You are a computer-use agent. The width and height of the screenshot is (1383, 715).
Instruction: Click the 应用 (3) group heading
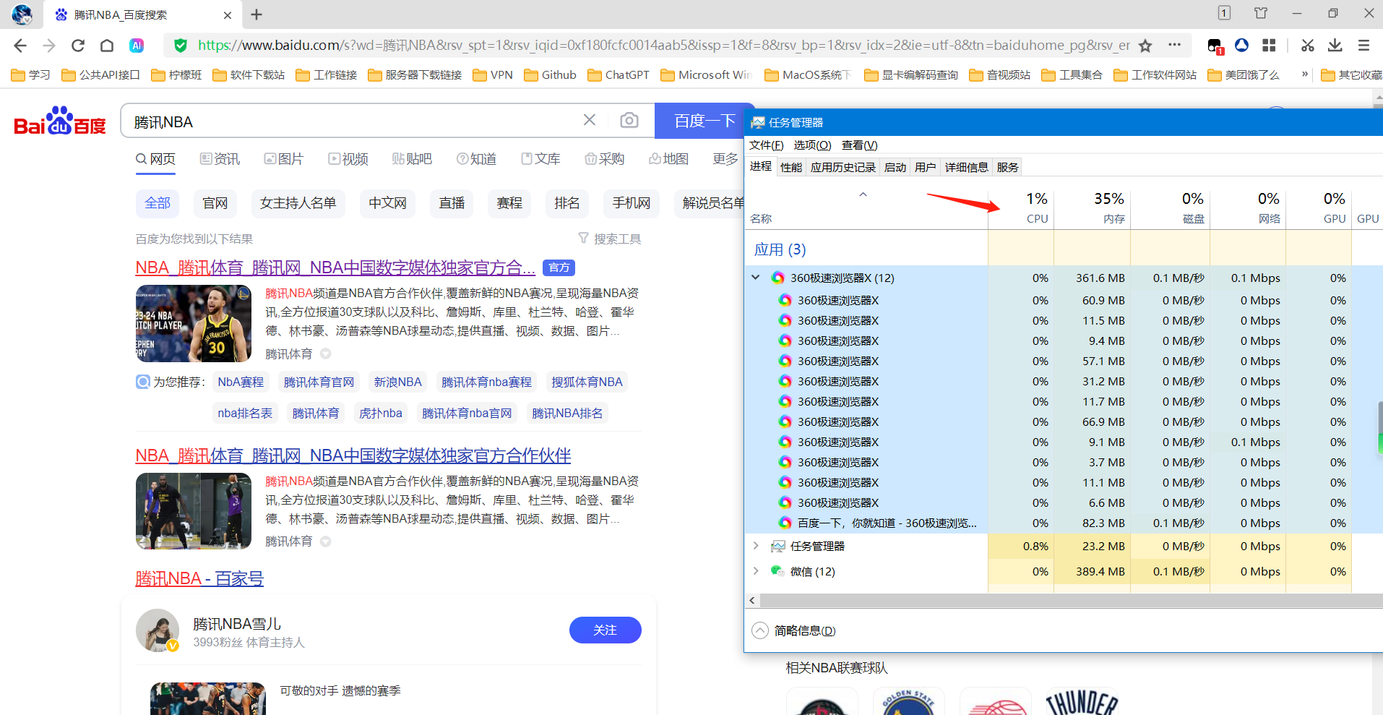point(780,249)
